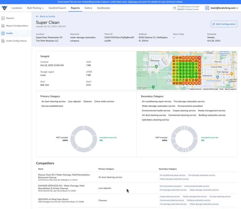Open the Gallery tab
Screen dimensions: 241x209
[88, 8]
